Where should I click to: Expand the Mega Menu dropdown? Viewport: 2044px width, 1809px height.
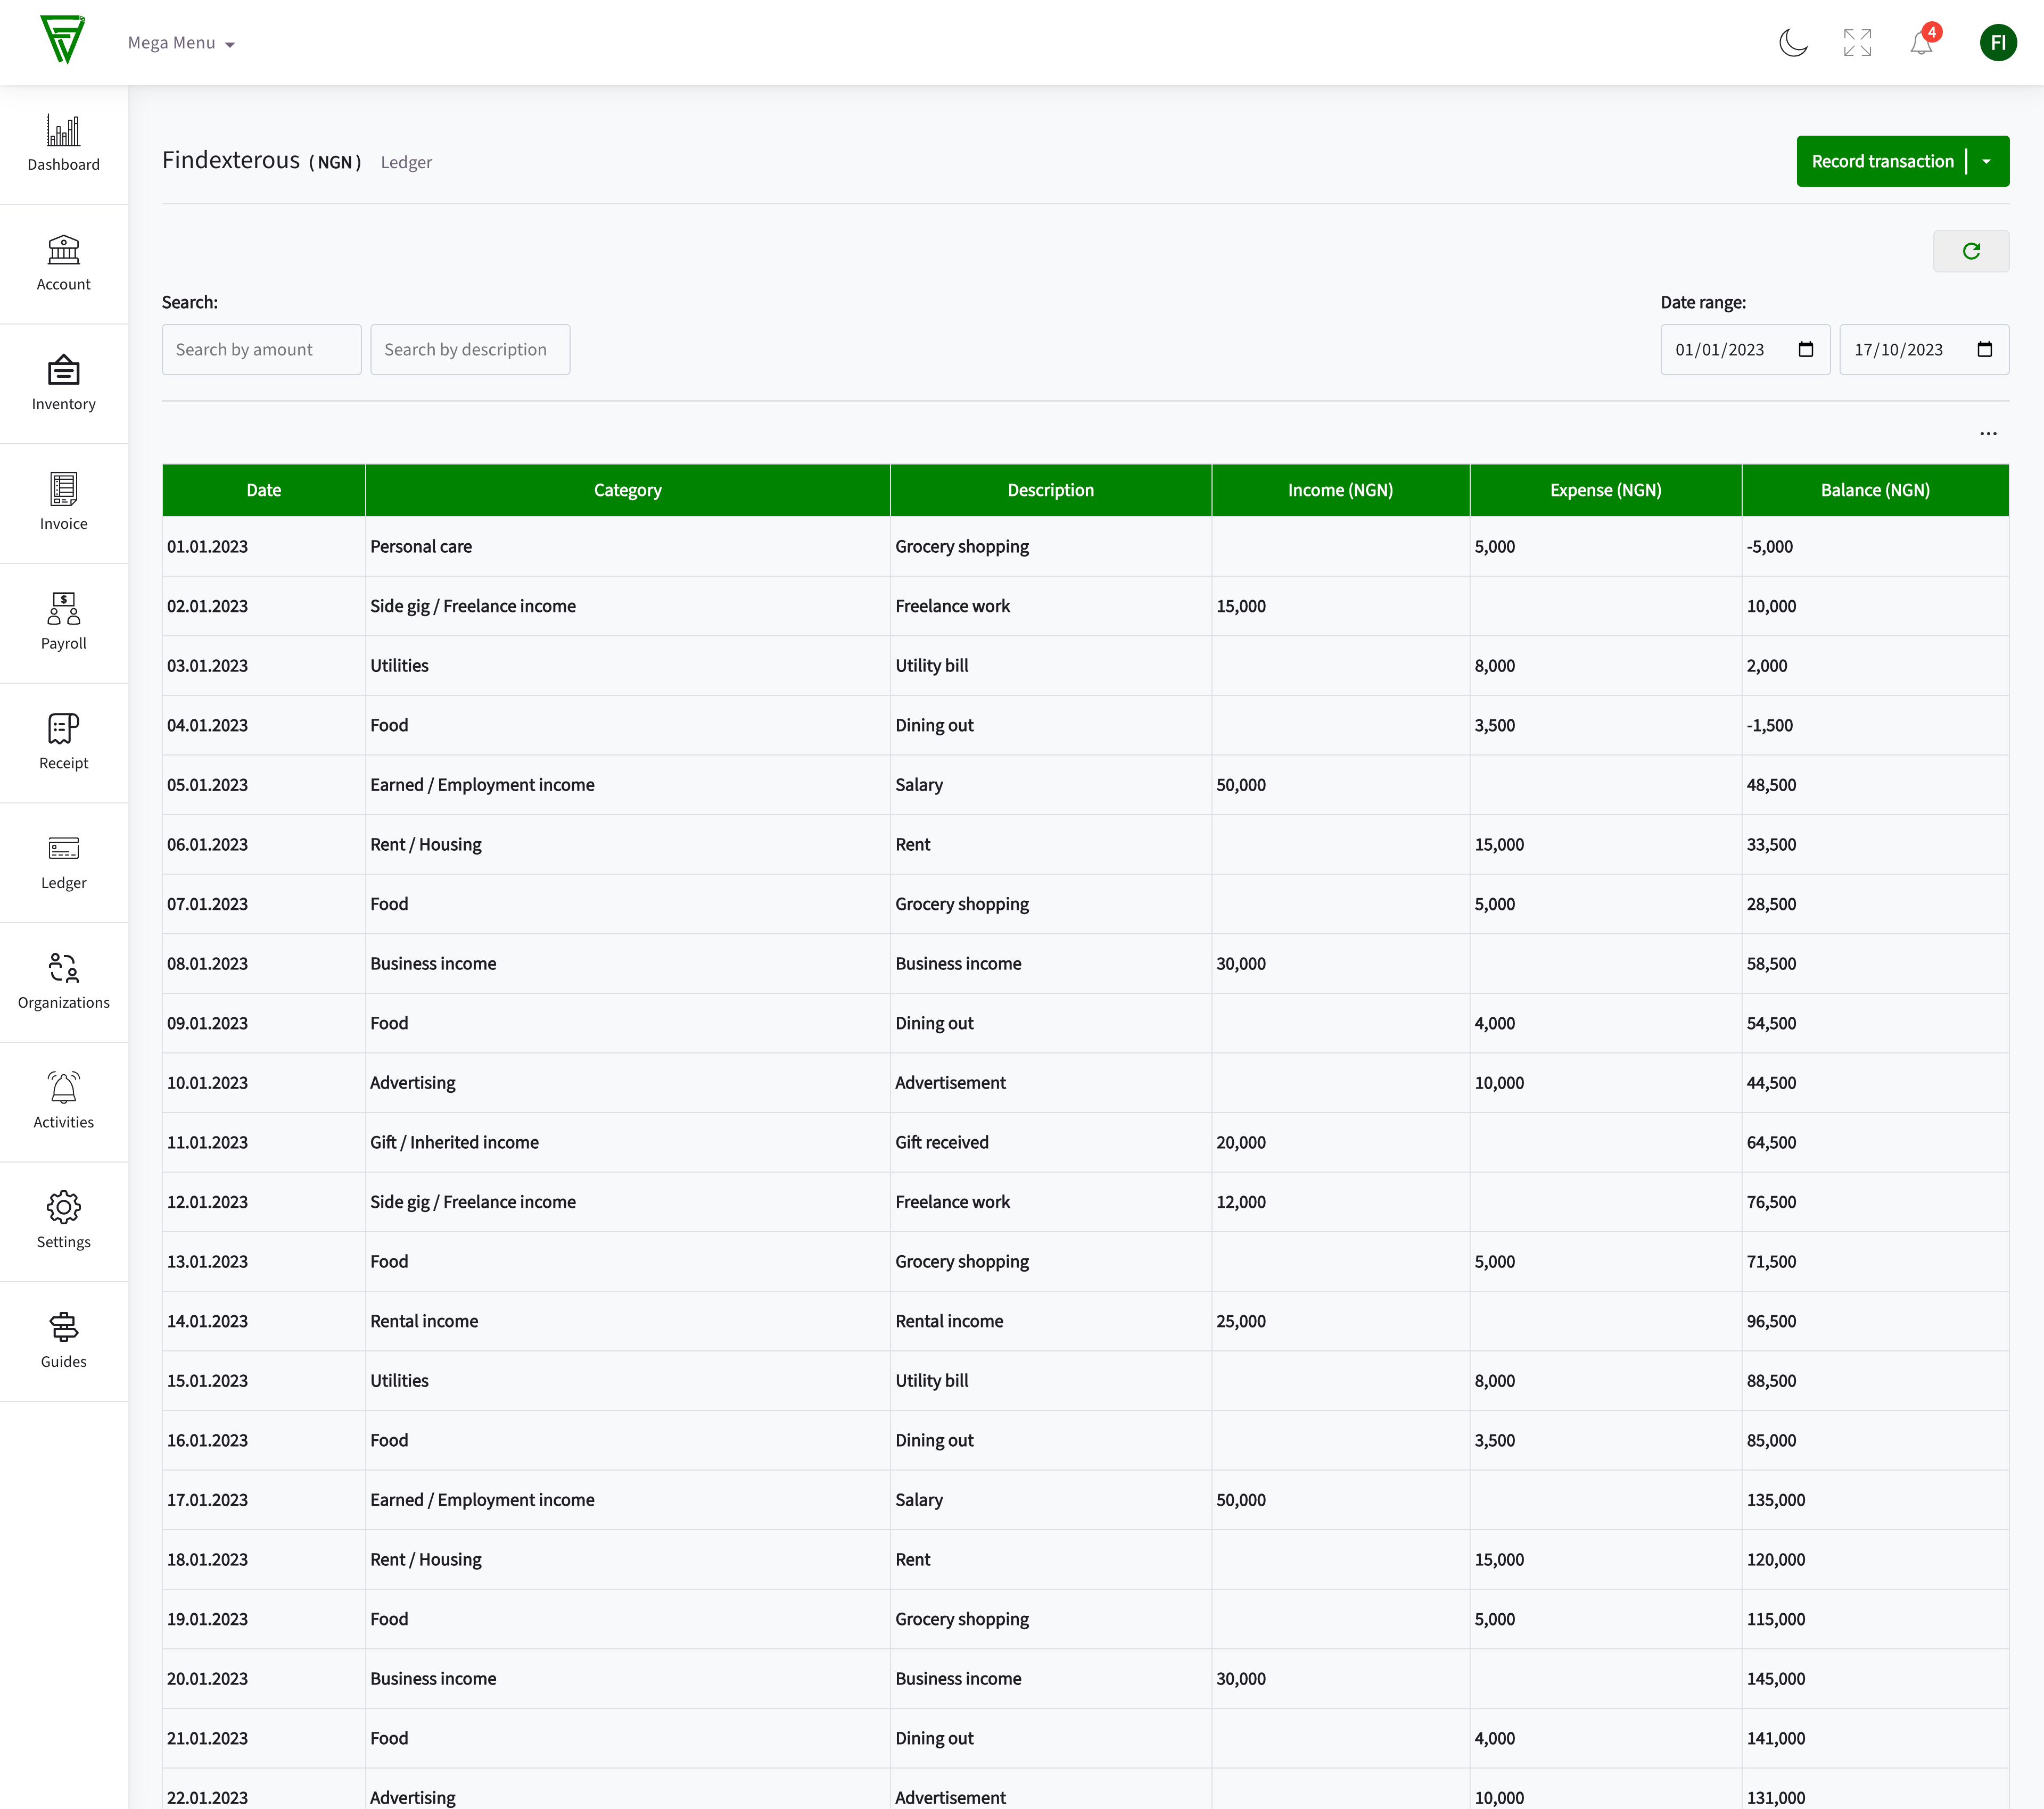[x=181, y=43]
